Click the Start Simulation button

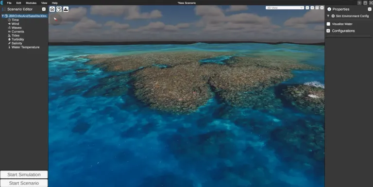24,174
